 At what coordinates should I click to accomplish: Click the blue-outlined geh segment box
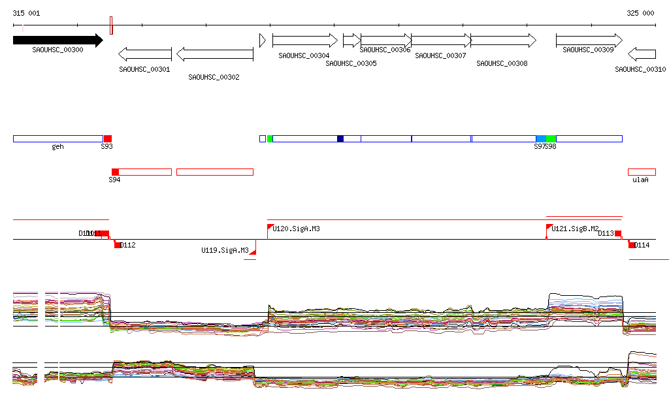(58, 138)
